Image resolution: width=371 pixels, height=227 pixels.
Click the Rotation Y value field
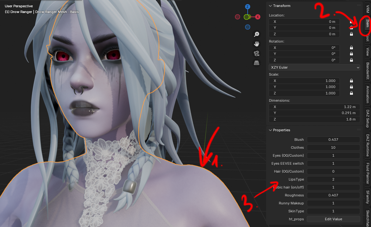coord(304,54)
